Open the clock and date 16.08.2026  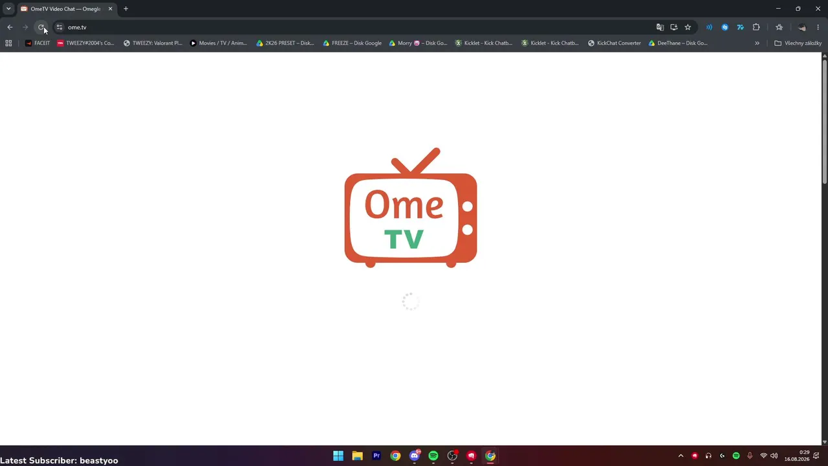(797, 456)
